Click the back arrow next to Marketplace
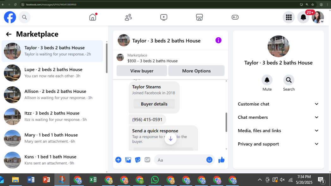The height and width of the screenshot is (186, 331). click(9, 34)
